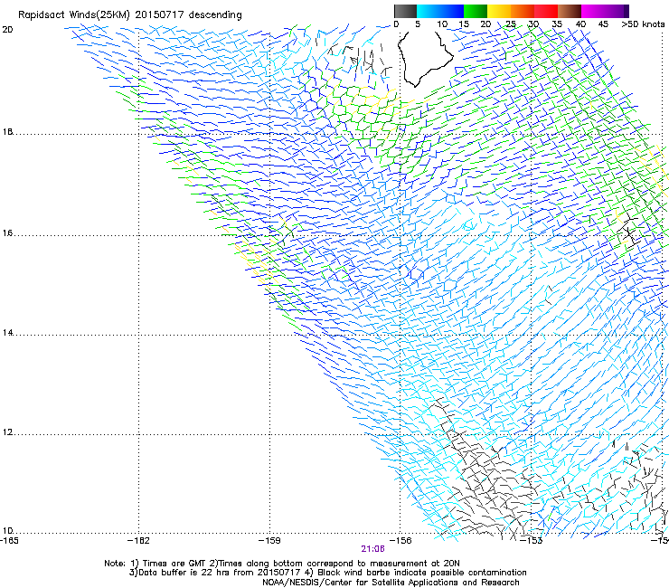Click the longitude label -162

[x=138, y=541]
